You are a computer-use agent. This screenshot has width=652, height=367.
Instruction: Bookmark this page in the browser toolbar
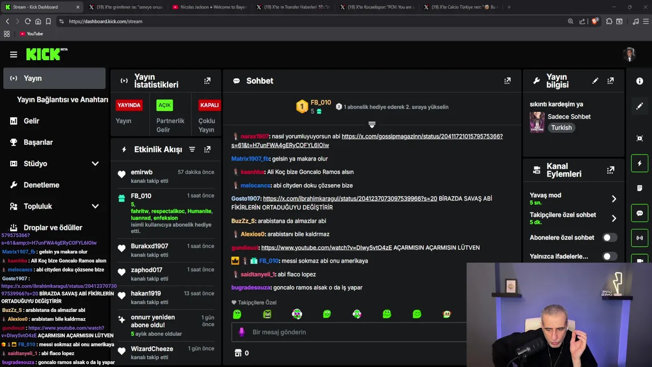(48, 21)
